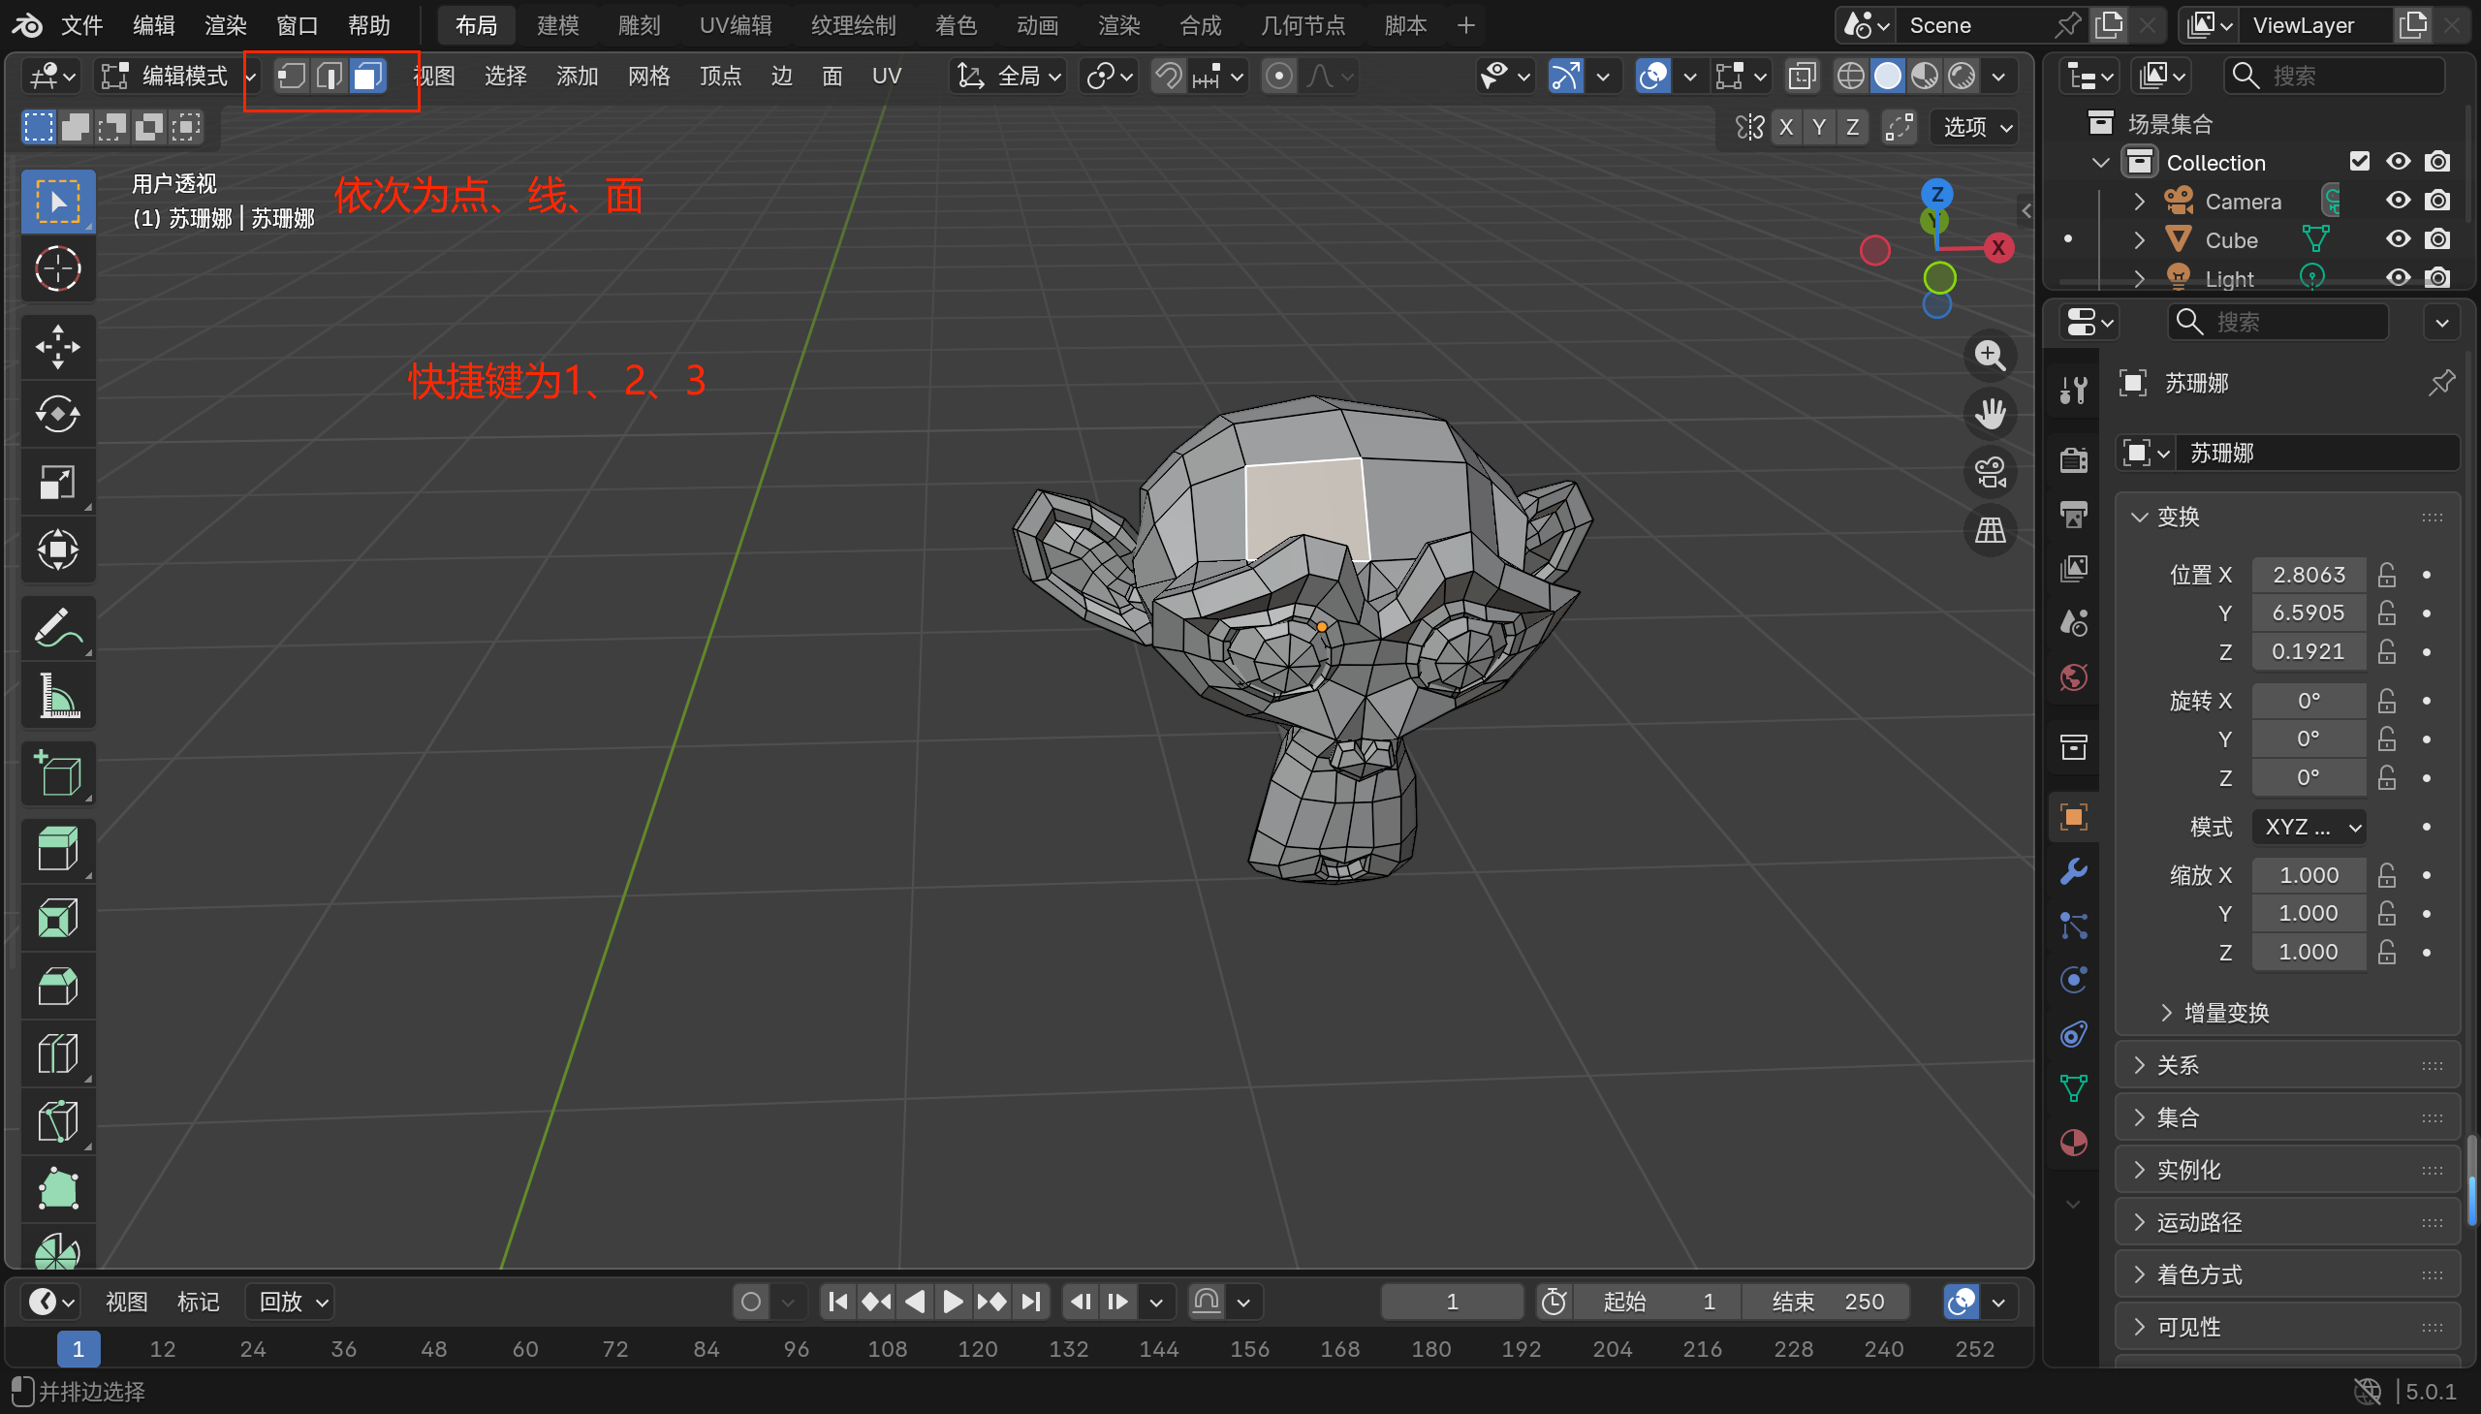
Task: Switch to the 建模 workspace tab
Action: click(x=557, y=25)
